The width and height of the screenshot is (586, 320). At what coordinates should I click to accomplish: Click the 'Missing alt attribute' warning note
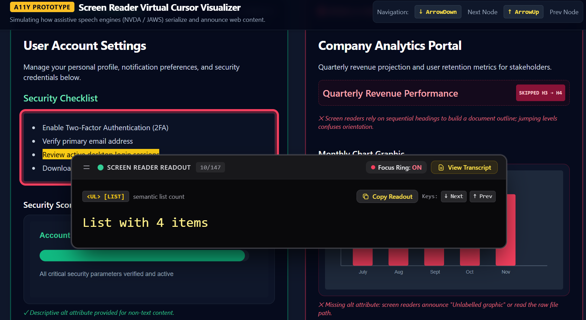pos(438,309)
